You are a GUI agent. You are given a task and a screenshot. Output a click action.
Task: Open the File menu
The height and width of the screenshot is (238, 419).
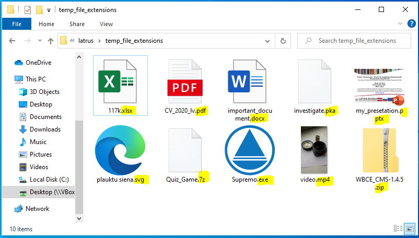pos(17,24)
